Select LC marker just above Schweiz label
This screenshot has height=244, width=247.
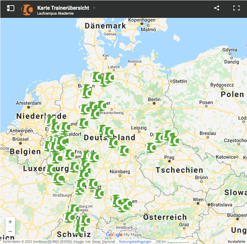79,229
